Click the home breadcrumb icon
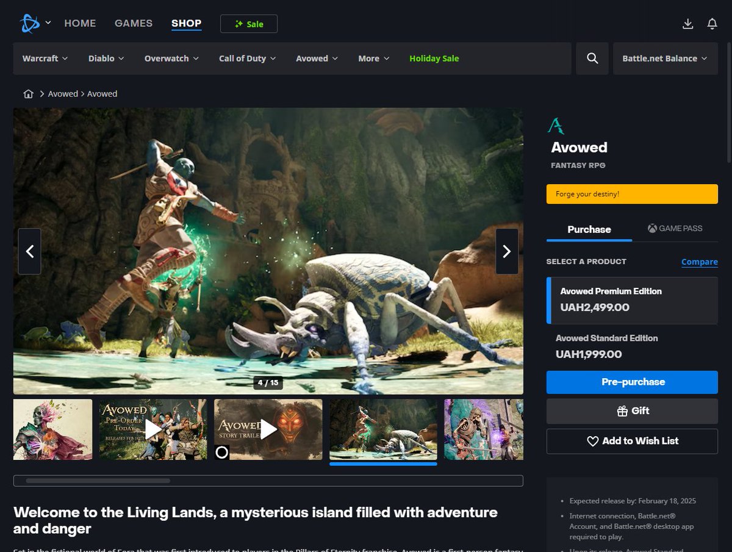 tap(28, 94)
